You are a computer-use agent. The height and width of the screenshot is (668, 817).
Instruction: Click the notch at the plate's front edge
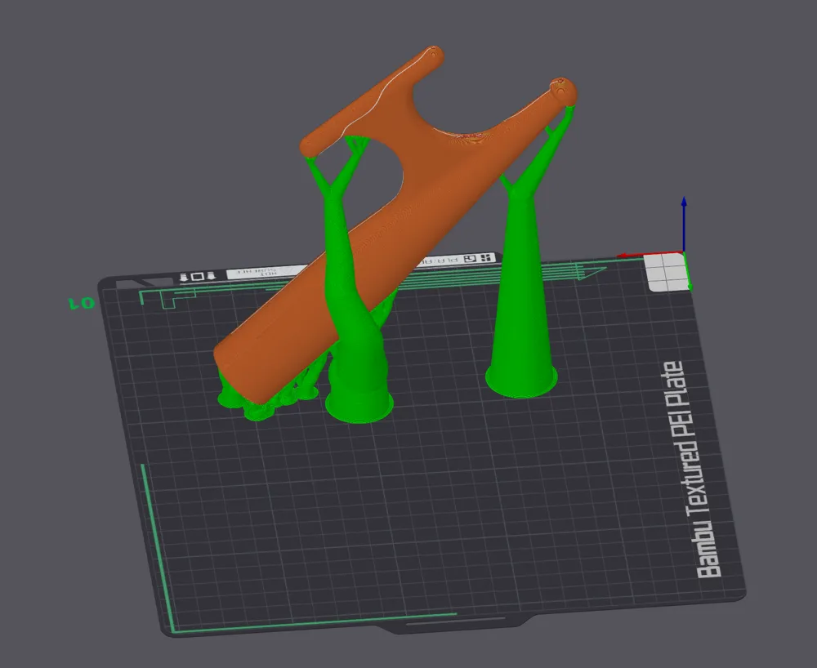pos(454,625)
